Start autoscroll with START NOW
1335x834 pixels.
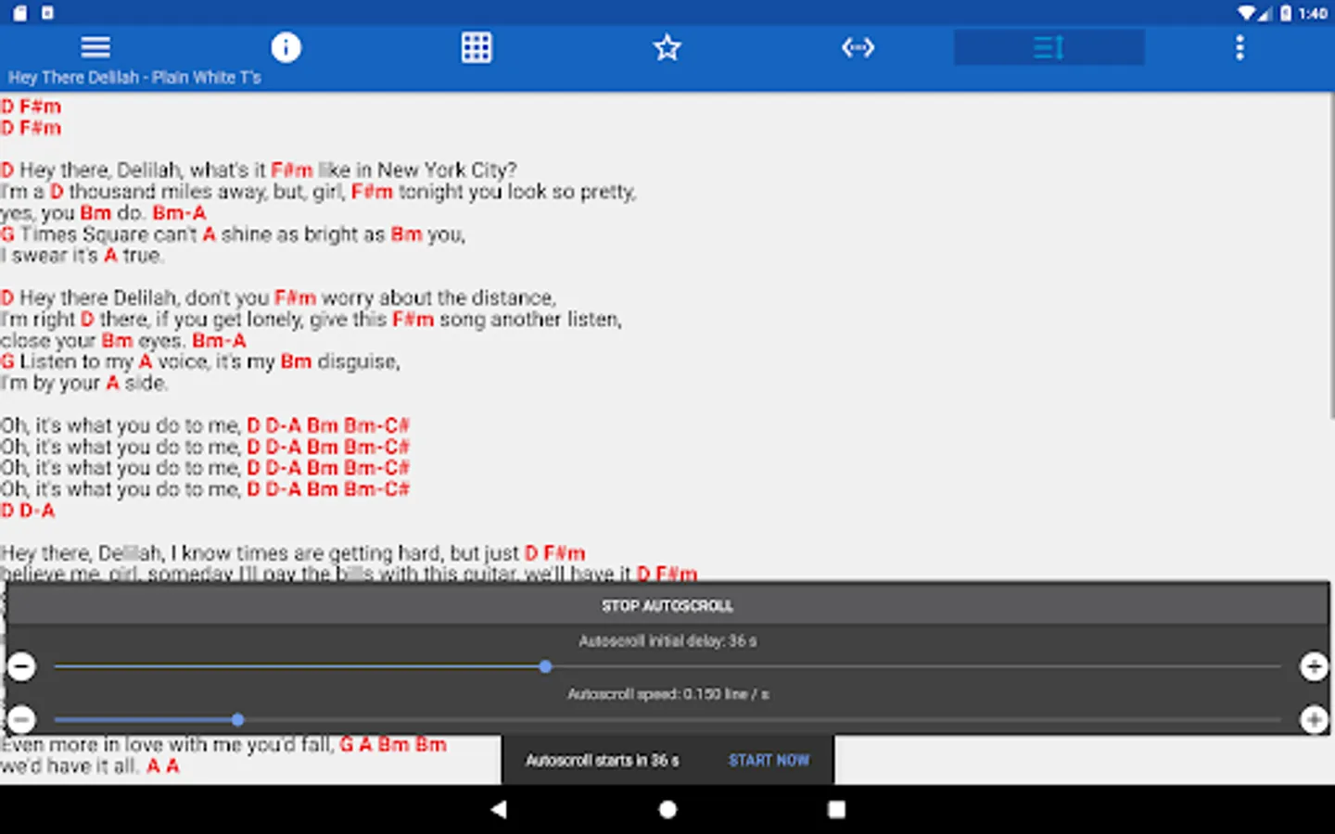point(769,760)
